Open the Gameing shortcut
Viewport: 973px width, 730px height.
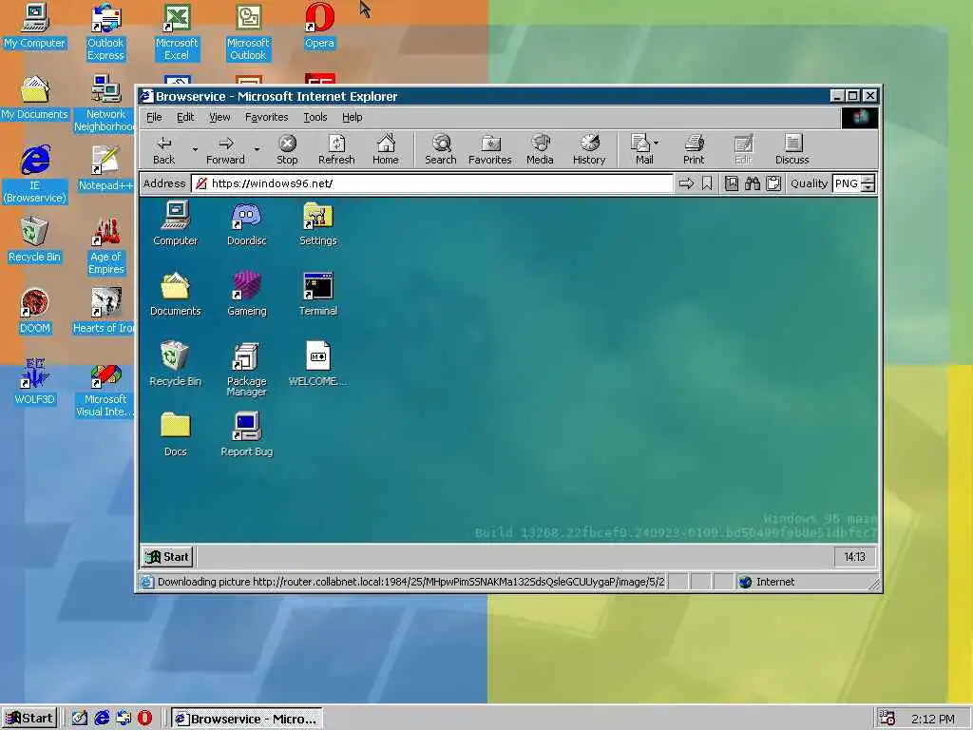coord(246,295)
